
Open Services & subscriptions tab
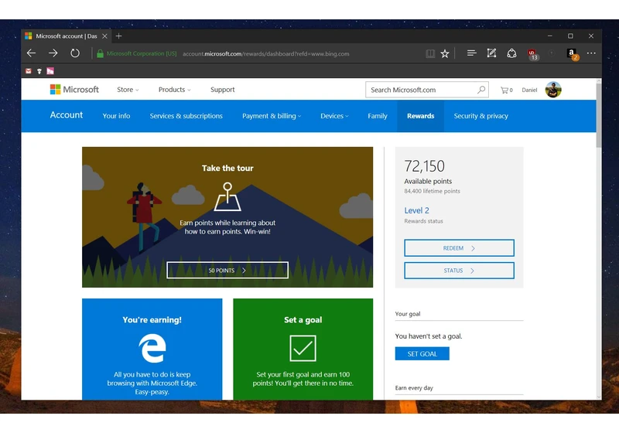click(186, 116)
